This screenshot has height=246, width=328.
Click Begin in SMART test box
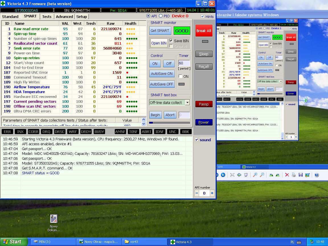pyautogui.click(x=155, y=115)
